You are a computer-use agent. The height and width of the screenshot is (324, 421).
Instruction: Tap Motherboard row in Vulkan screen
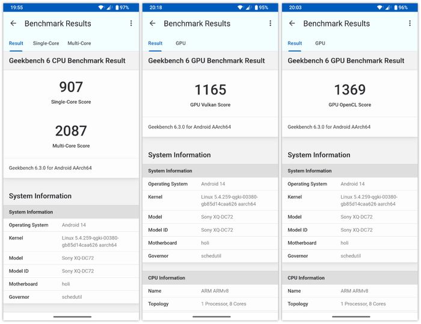pyautogui.click(x=210, y=243)
